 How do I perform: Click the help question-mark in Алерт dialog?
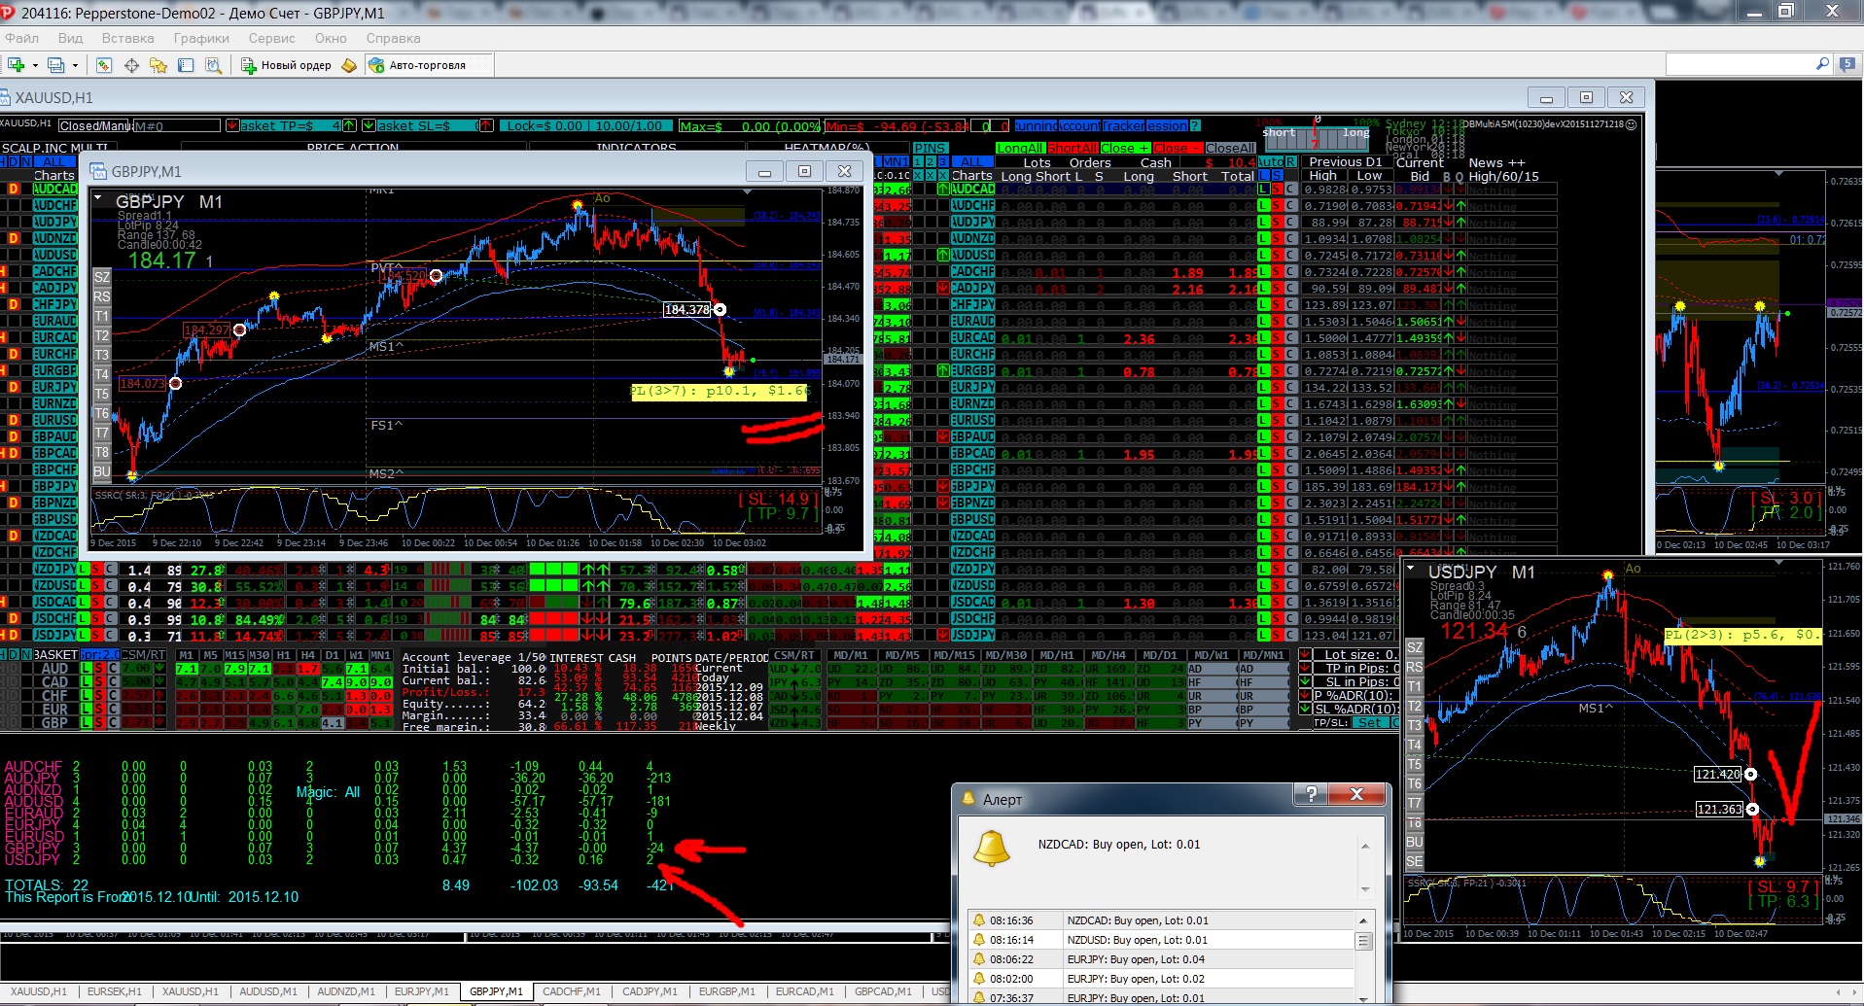(1311, 795)
